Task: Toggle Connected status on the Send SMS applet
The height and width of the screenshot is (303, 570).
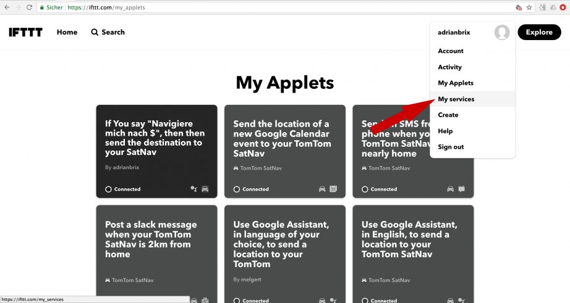Action: [380, 189]
